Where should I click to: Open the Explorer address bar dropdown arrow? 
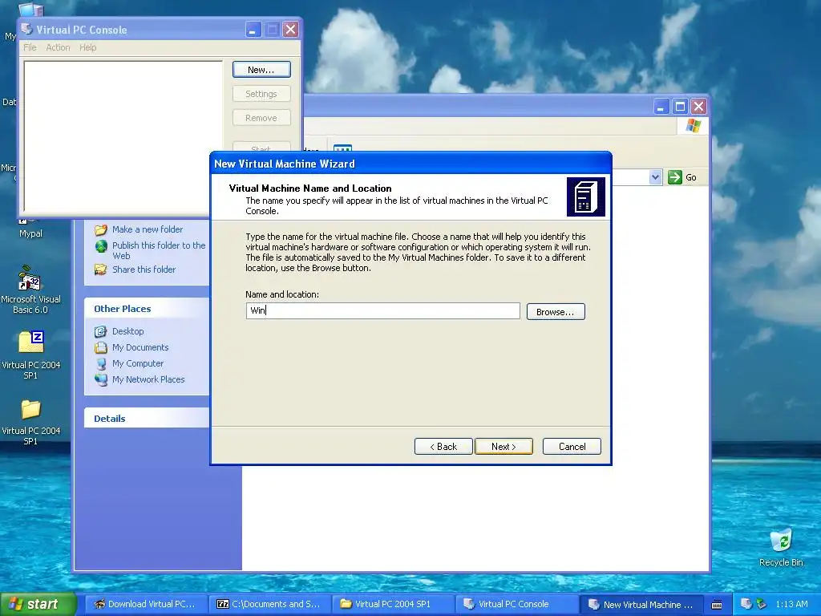click(655, 177)
